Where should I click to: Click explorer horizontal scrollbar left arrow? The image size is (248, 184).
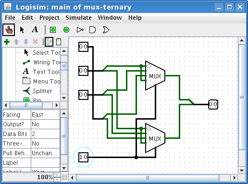pos(6,105)
